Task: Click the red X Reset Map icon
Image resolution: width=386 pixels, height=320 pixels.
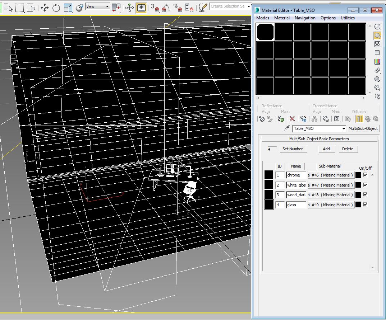Action: pos(292,119)
